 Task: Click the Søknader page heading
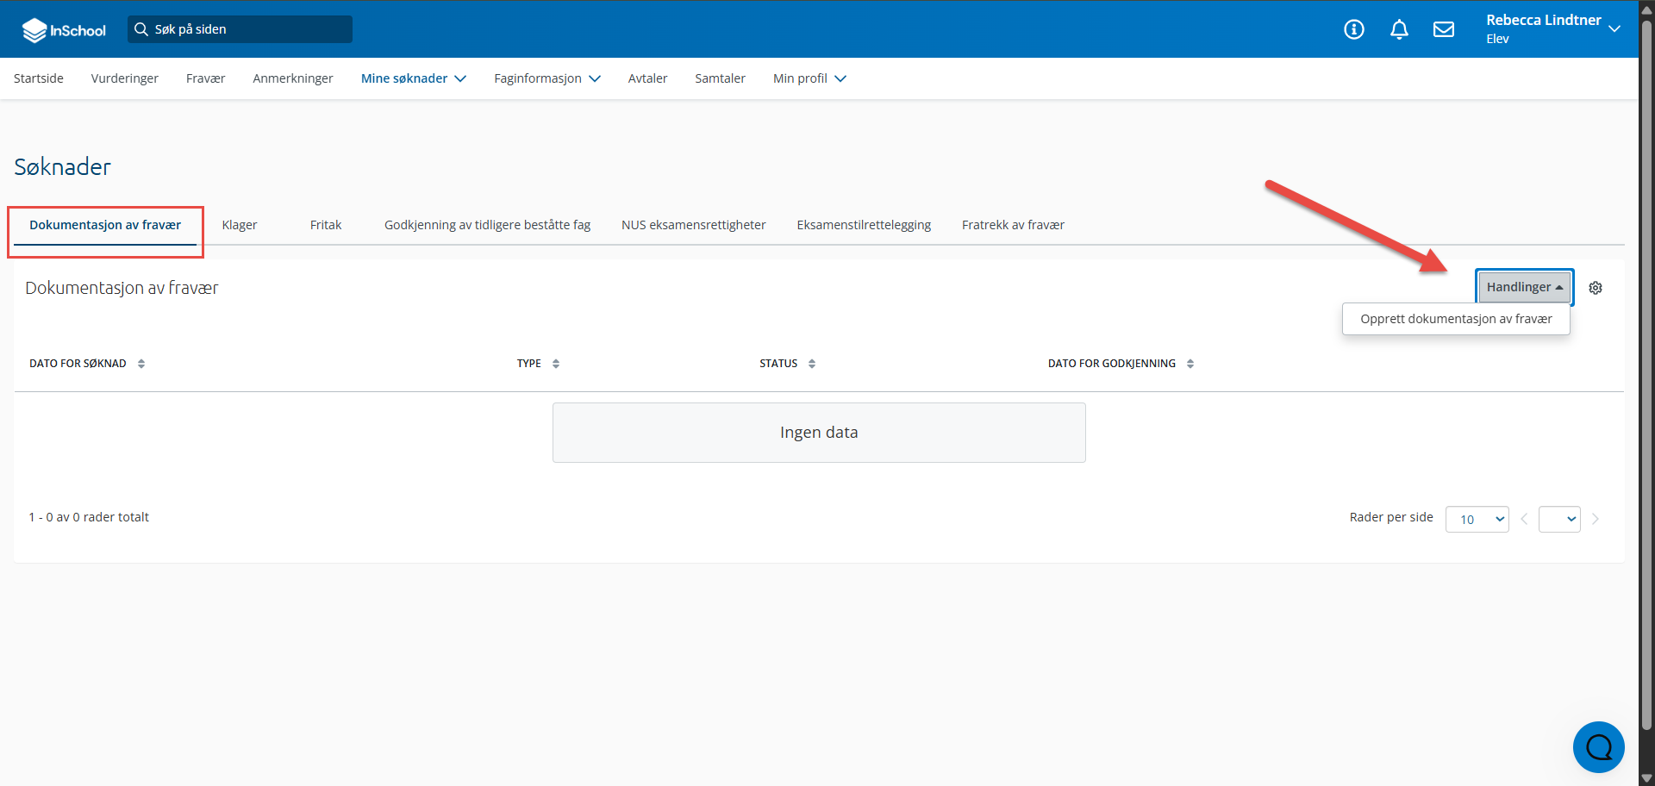tap(62, 167)
